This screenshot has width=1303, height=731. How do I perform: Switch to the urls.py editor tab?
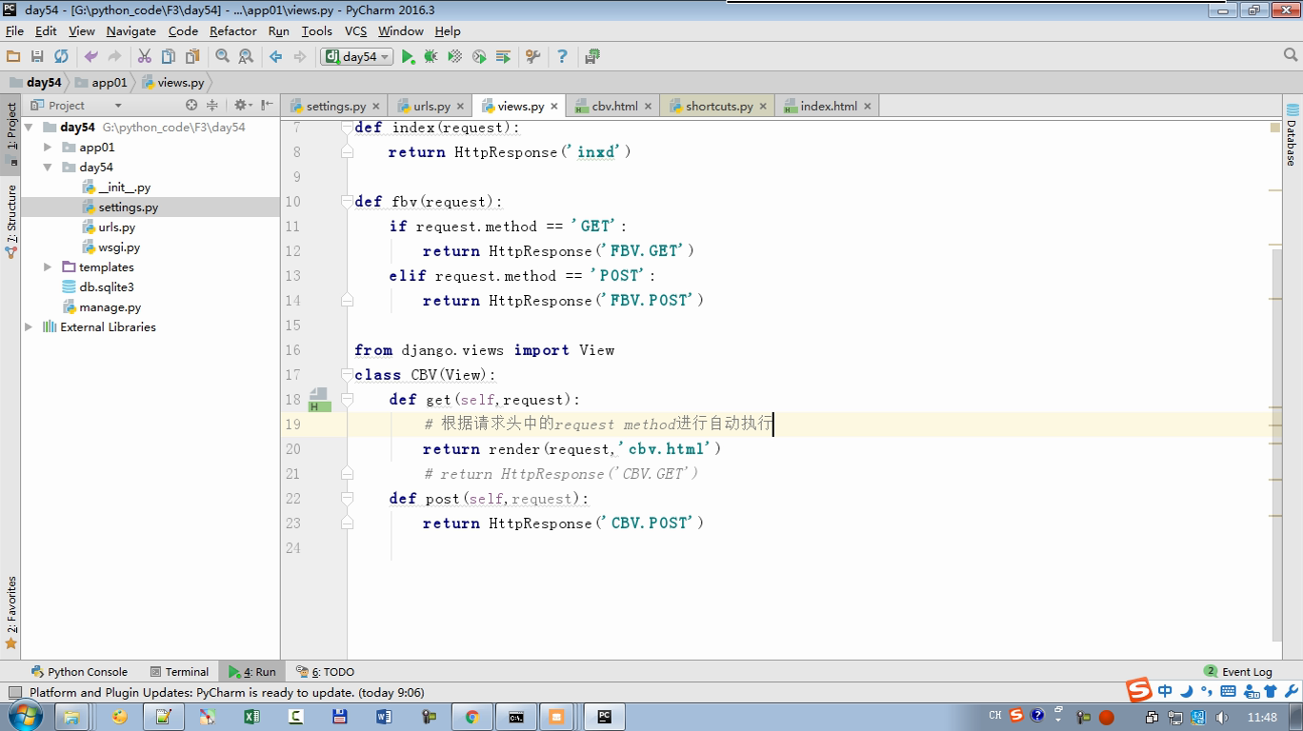coord(431,107)
